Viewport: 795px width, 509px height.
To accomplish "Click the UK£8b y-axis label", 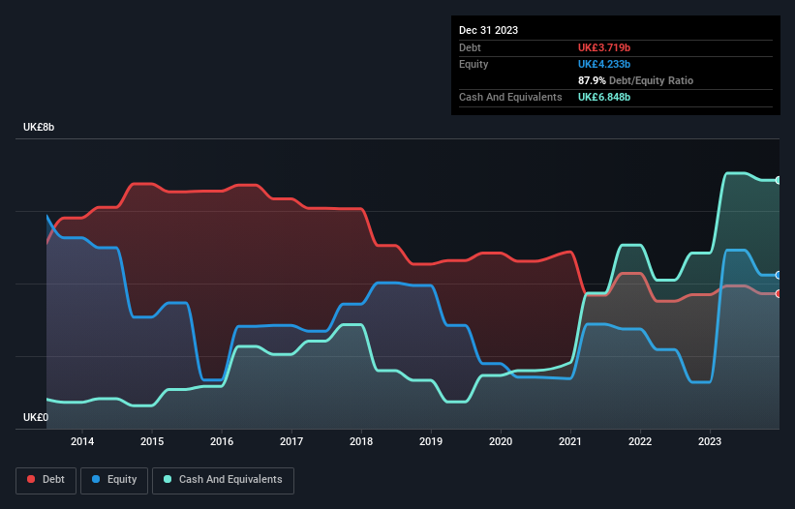I will (x=39, y=127).
